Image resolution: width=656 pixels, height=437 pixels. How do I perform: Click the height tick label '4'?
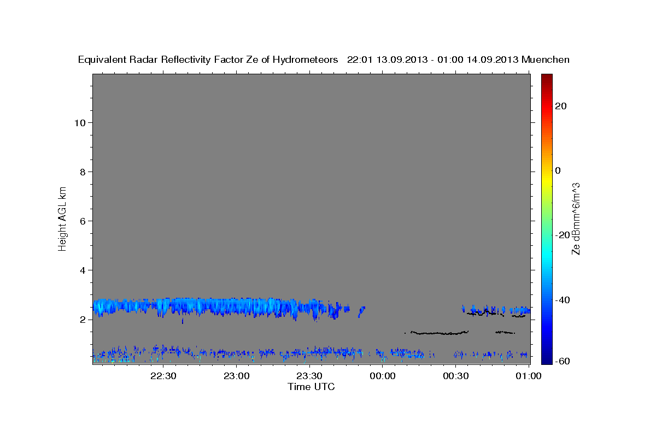tap(83, 270)
